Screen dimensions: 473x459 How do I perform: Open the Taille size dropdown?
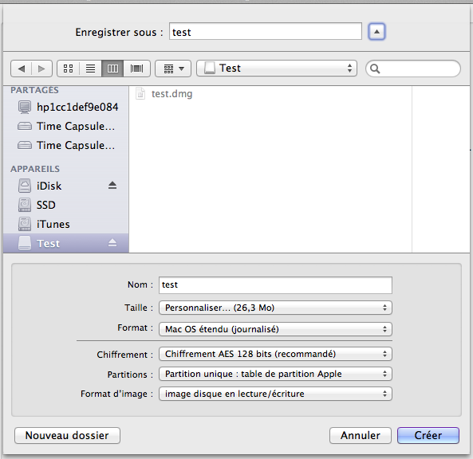tap(275, 308)
